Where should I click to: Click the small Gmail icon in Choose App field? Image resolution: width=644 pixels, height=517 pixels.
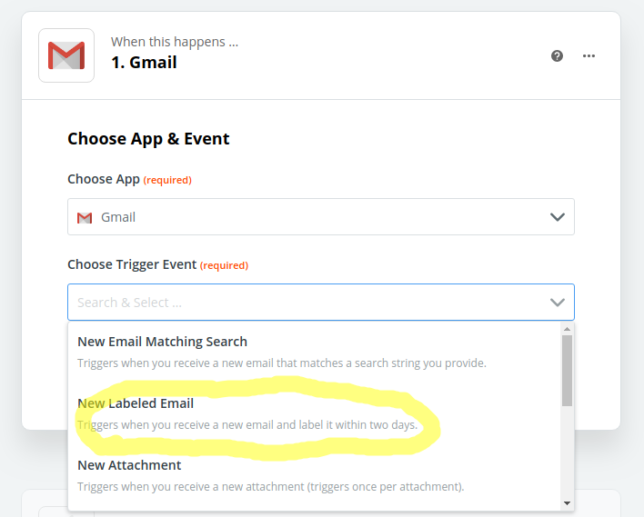[85, 217]
